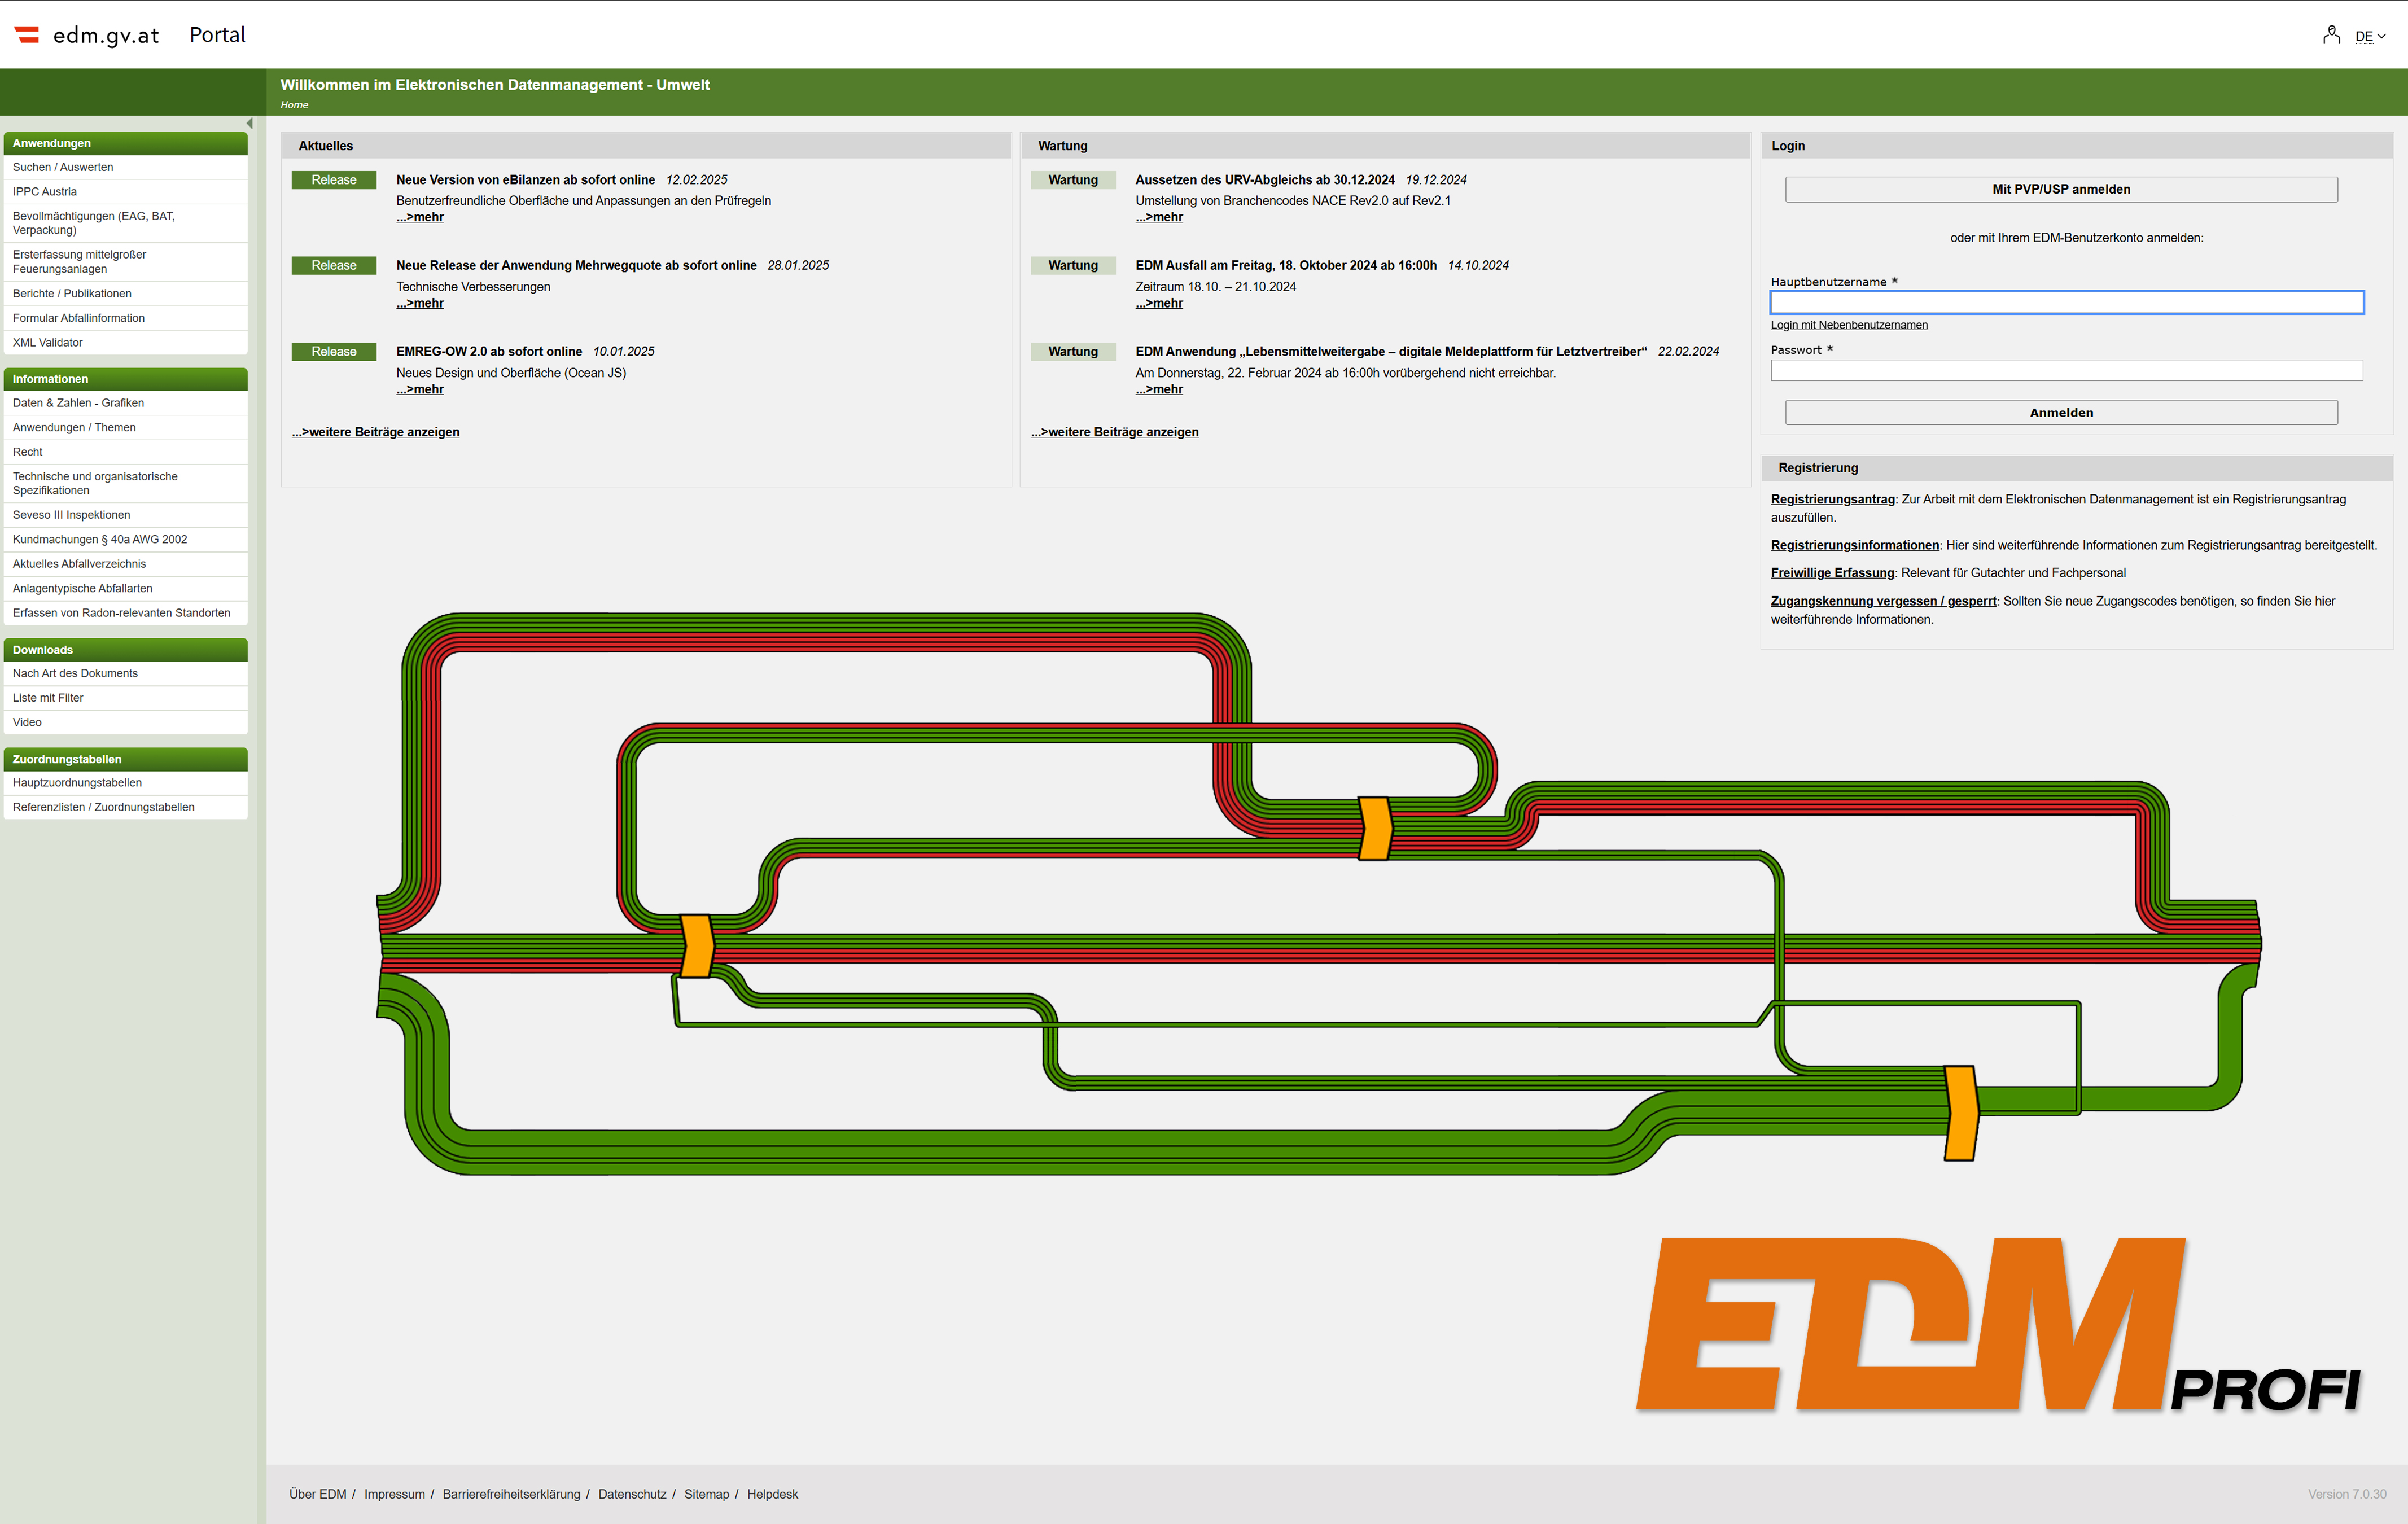Click the Wartung badge next to URV-Abgleich

pos(1073,180)
